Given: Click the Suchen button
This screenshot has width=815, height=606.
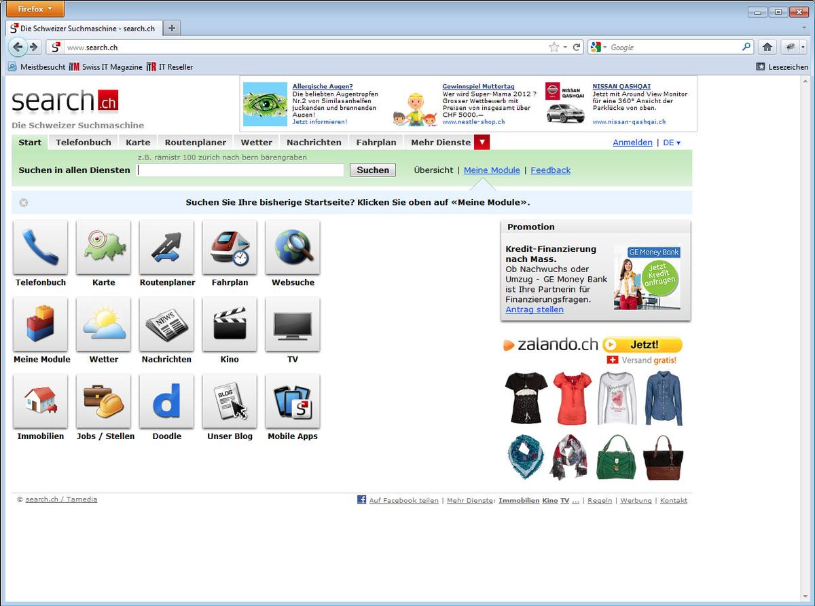Looking at the screenshot, I should (x=373, y=170).
